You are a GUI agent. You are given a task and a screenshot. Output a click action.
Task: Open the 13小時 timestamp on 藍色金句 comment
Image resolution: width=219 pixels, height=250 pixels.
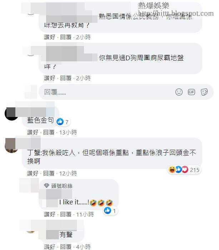[68, 132]
